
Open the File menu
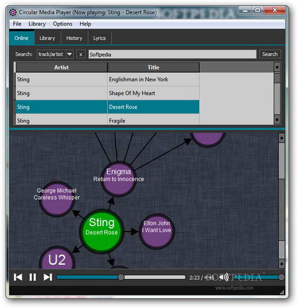click(17, 24)
